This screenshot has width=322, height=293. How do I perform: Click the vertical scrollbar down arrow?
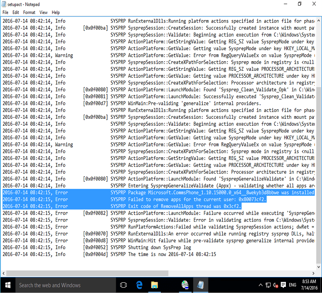click(318, 267)
